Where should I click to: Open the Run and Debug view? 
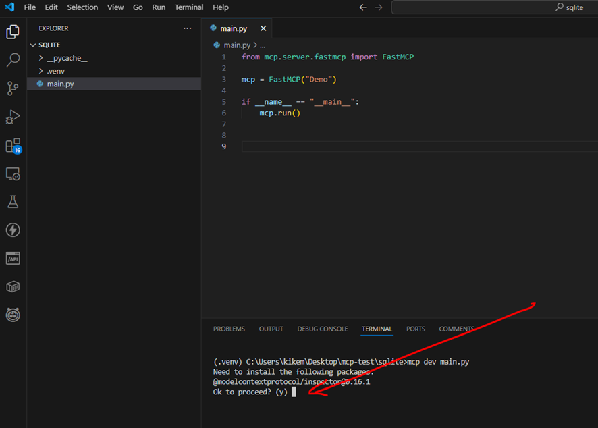point(13,117)
